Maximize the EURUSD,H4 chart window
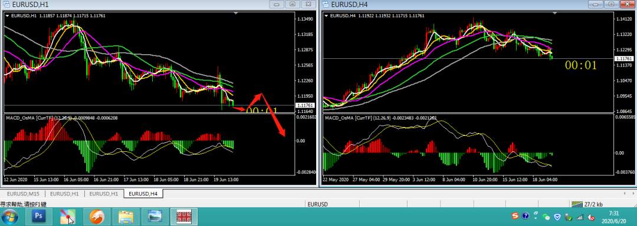The image size is (637, 226). [612, 5]
